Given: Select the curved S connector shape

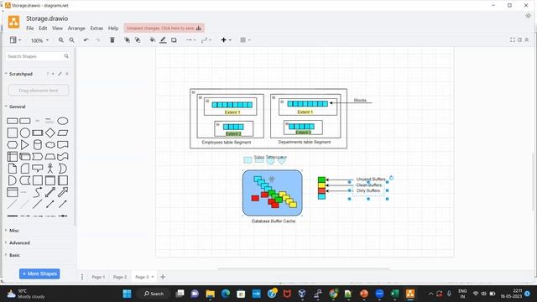Looking at the screenshot, I should click(x=37, y=192).
